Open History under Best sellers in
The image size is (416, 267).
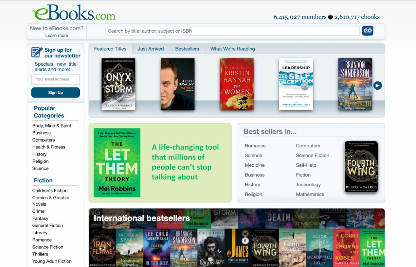pos(253,185)
